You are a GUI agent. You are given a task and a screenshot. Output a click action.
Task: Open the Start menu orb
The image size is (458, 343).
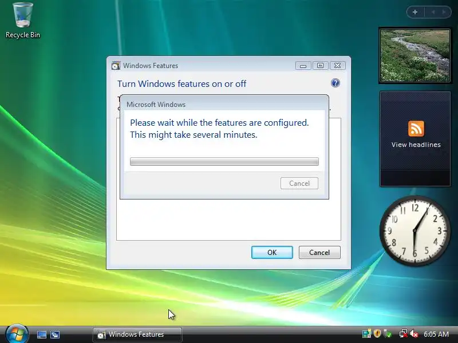point(17,334)
